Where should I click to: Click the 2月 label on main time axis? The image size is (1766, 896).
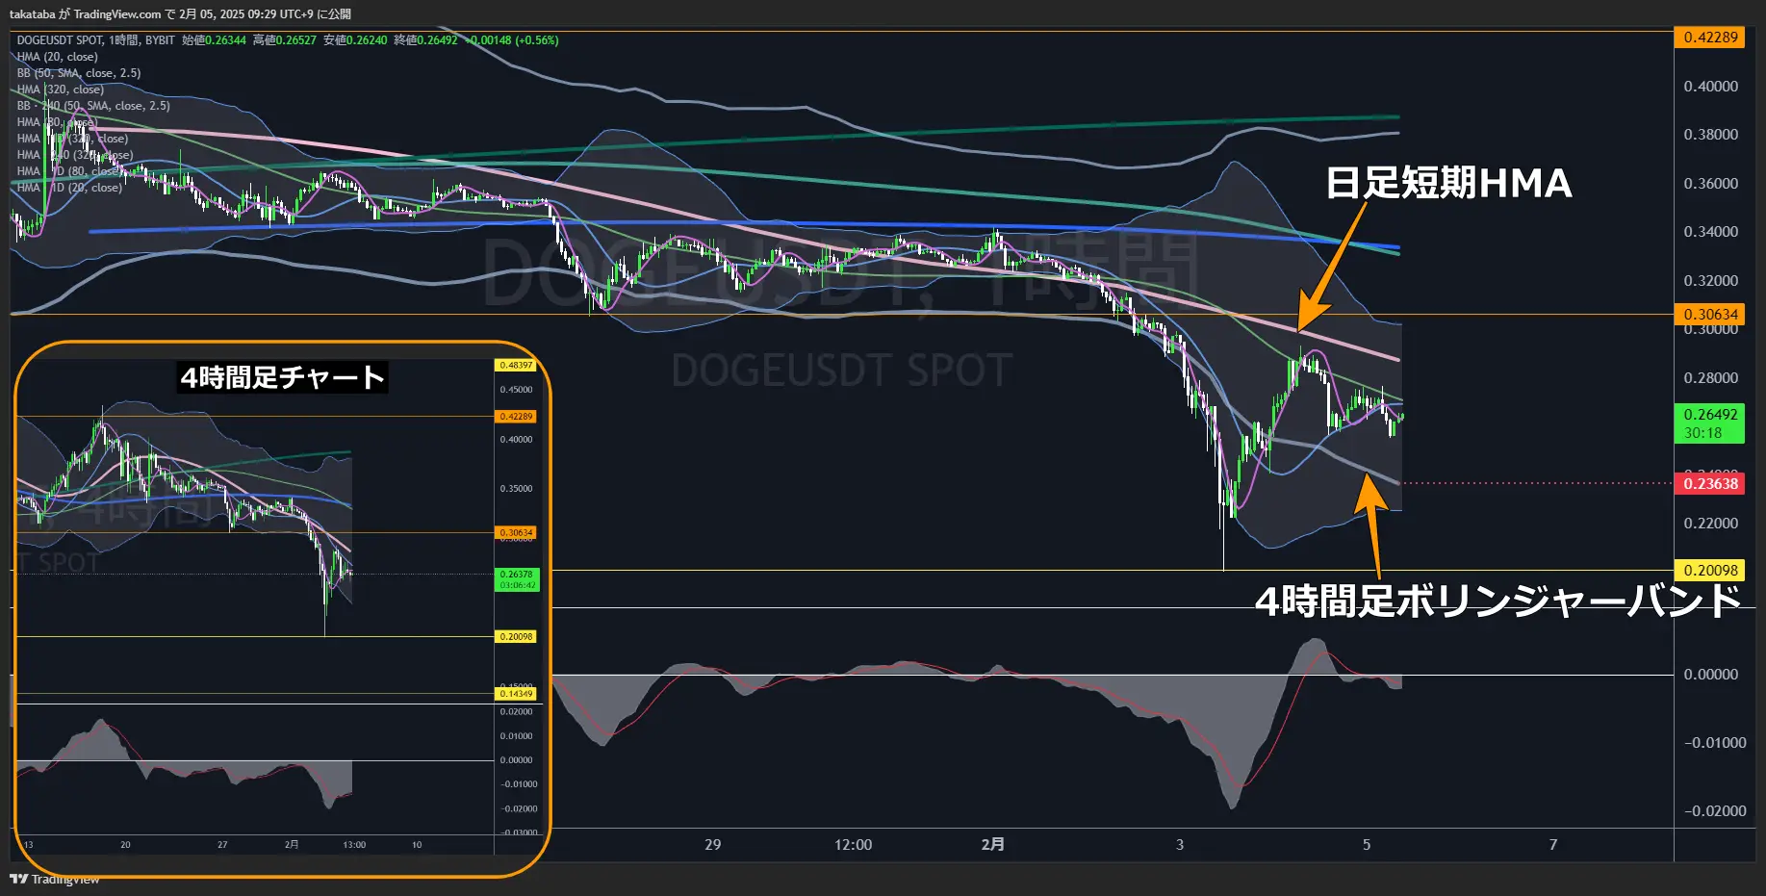[x=992, y=845]
